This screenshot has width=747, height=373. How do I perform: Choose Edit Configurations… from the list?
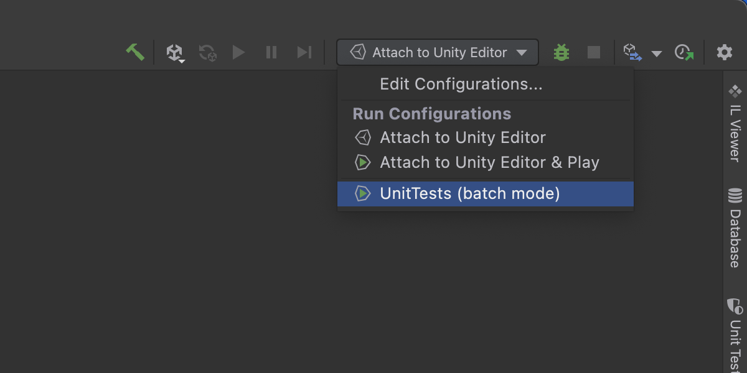tap(461, 84)
